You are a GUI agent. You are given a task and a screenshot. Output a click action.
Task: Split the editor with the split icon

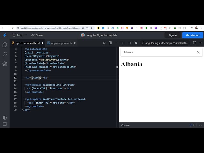110,43
